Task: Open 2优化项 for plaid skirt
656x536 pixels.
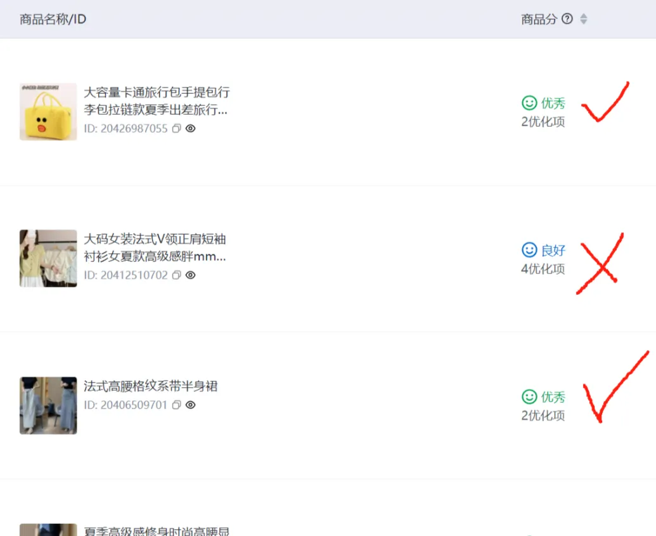Action: 543,416
